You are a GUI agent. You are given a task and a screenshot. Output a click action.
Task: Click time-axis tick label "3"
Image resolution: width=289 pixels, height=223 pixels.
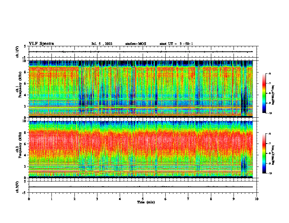pos(97,199)
